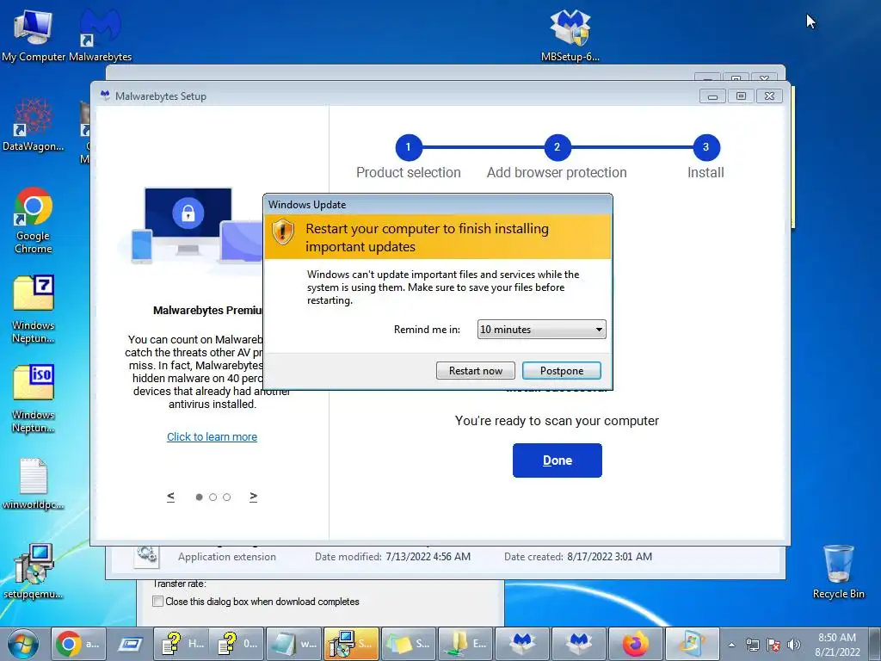Click the devices illustration in Malwarebytes Setup
The height and width of the screenshot is (661, 881).
coord(191,227)
